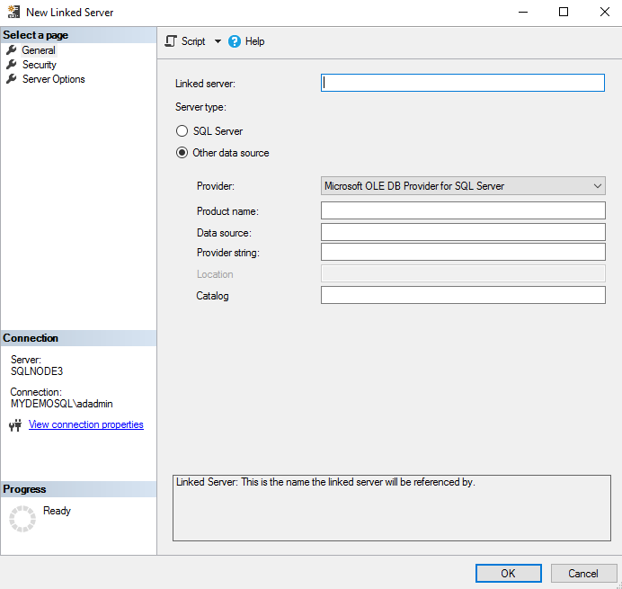This screenshot has width=622, height=589.
Task: Click the New Linked Server title icon
Action: click(13, 12)
